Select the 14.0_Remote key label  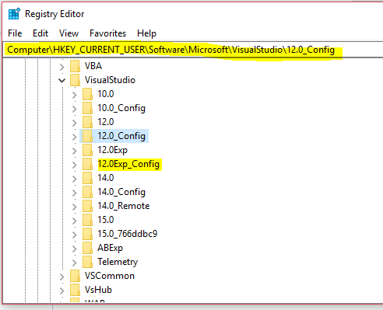pos(124,206)
